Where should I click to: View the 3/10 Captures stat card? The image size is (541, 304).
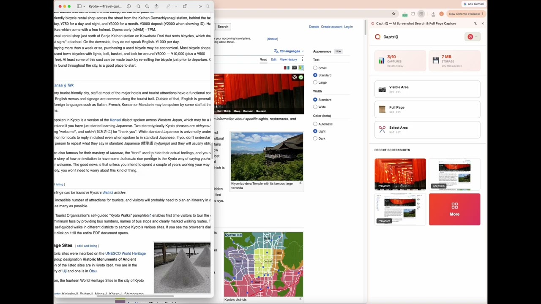(x=400, y=61)
